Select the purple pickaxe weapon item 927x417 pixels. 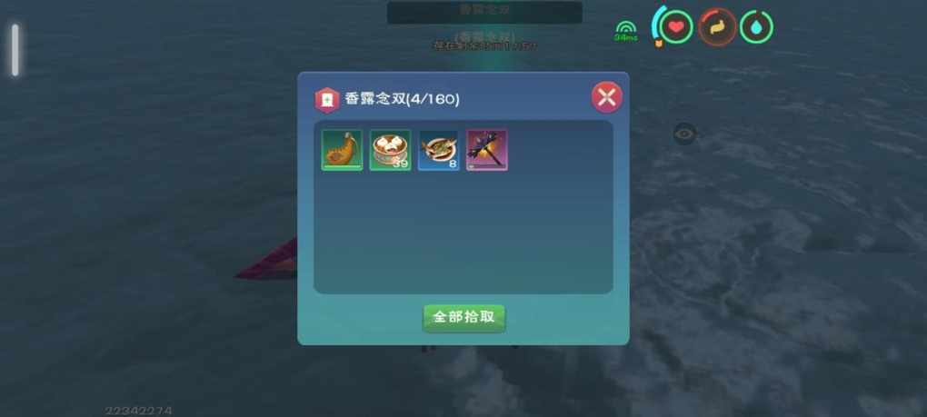pyautogui.click(x=487, y=150)
